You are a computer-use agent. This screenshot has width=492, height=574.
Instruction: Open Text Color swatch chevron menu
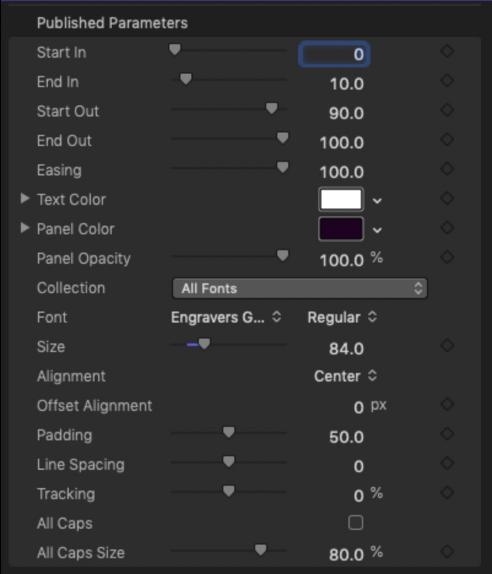point(377,201)
